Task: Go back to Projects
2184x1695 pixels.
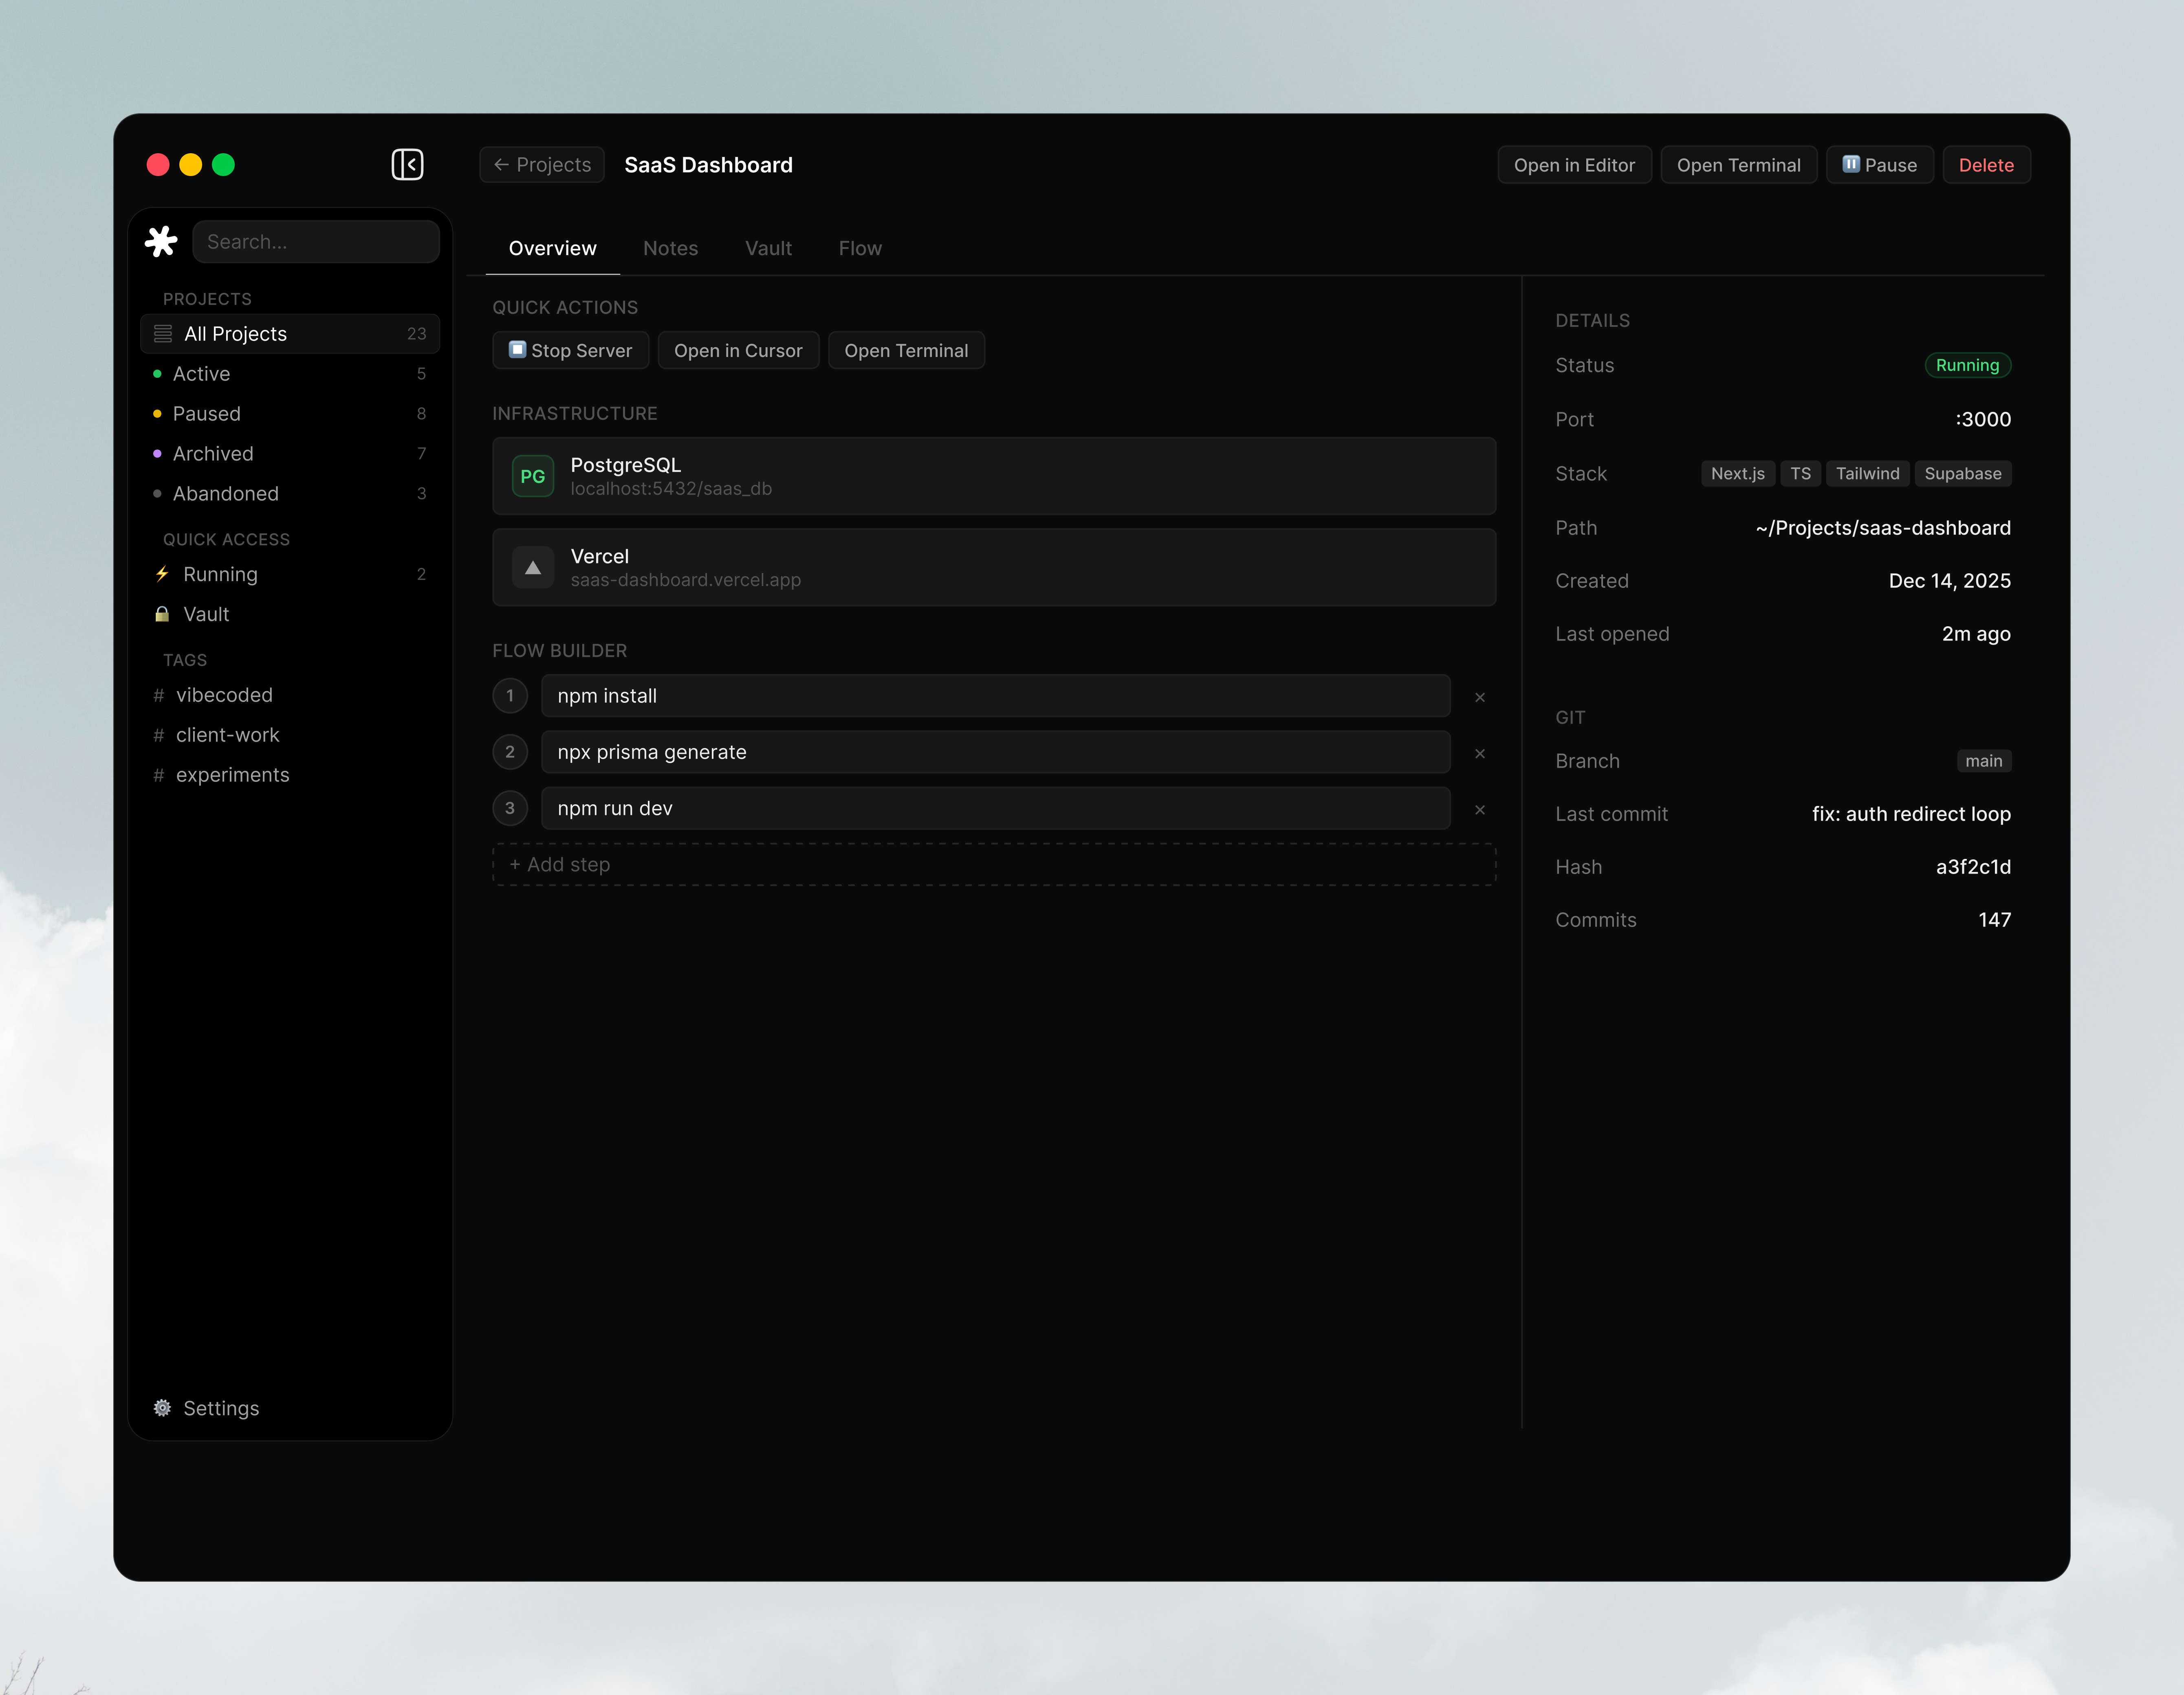Action: (x=542, y=164)
